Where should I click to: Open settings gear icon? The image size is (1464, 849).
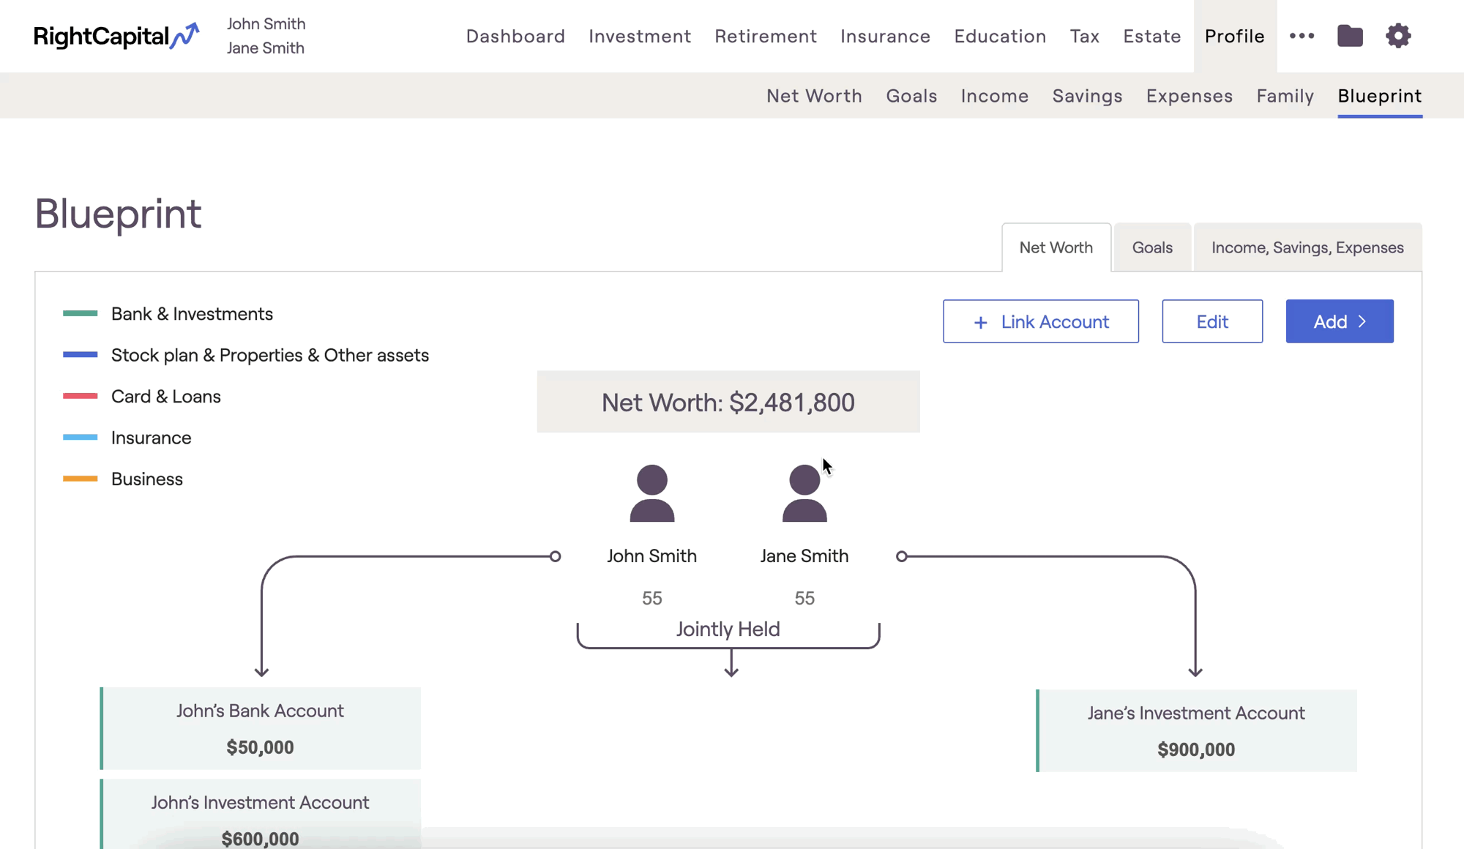point(1398,35)
